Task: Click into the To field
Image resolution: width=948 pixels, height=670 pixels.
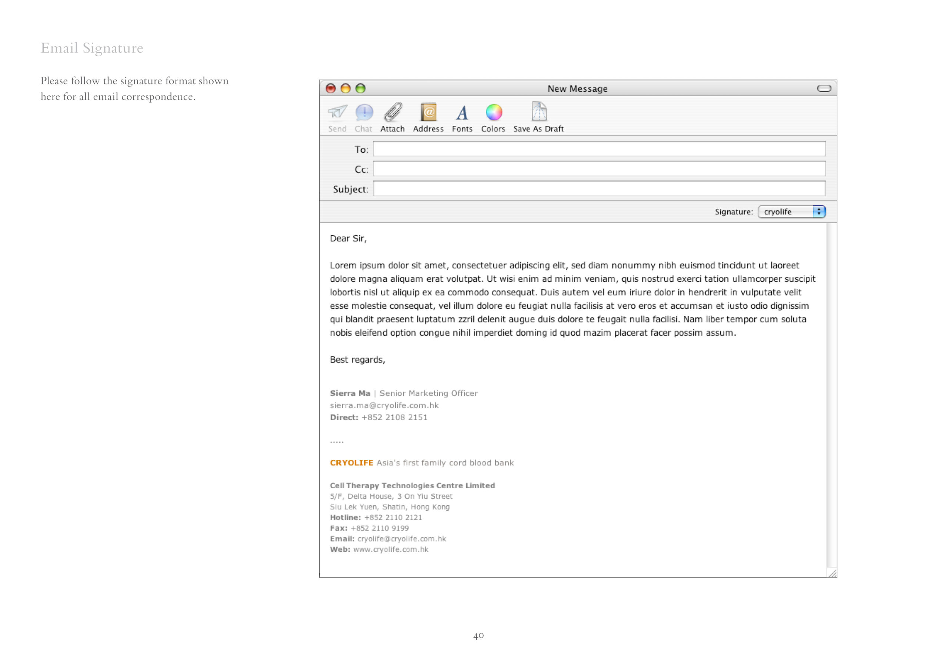Action: pyautogui.click(x=599, y=149)
